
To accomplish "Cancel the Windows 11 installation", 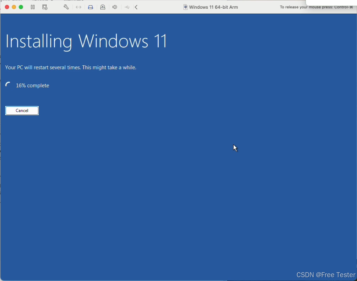I will tap(22, 111).
